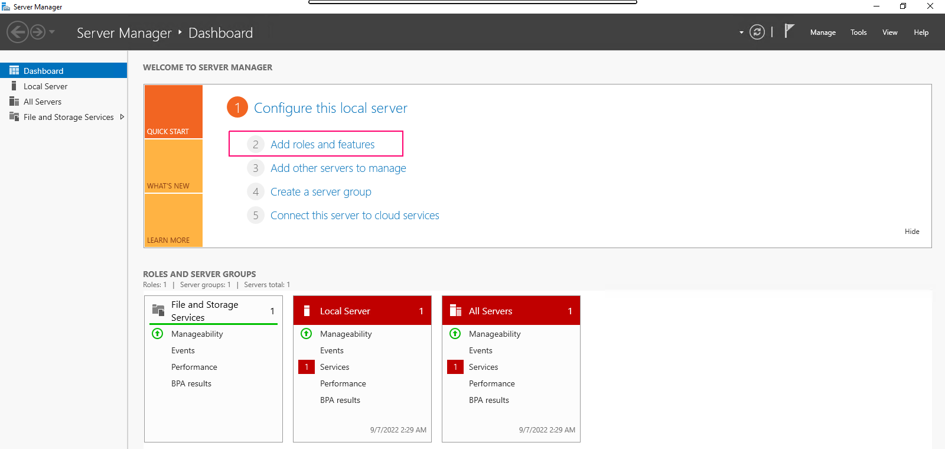Open the Manage menu
Viewport: 945px width, 449px height.
point(823,32)
